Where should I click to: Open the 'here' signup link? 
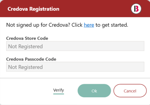[x=89, y=25]
